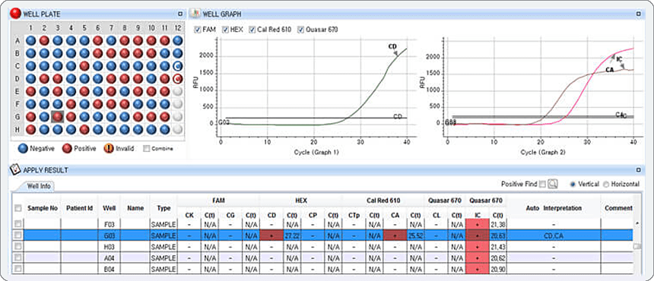
Task: Click the 'CD,CA' interpretation cell
Action: [x=554, y=235]
